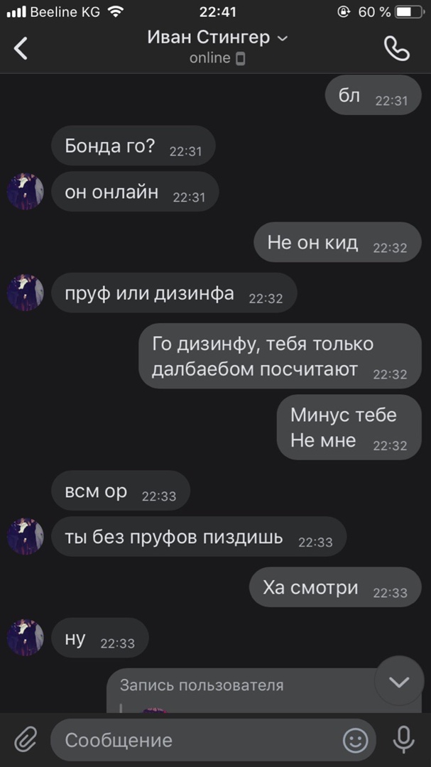Open emoji smiley picker
The width and height of the screenshot is (431, 767).
pyautogui.click(x=355, y=740)
